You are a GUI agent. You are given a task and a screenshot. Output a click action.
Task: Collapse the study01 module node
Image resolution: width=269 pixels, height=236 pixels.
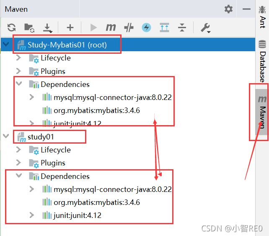6,136
